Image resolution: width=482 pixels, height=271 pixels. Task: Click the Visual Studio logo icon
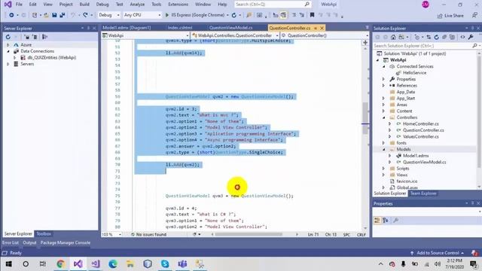(8, 5)
